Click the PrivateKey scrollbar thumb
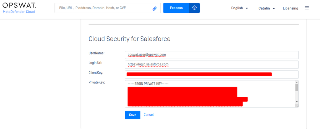 pyautogui.click(x=297, y=88)
